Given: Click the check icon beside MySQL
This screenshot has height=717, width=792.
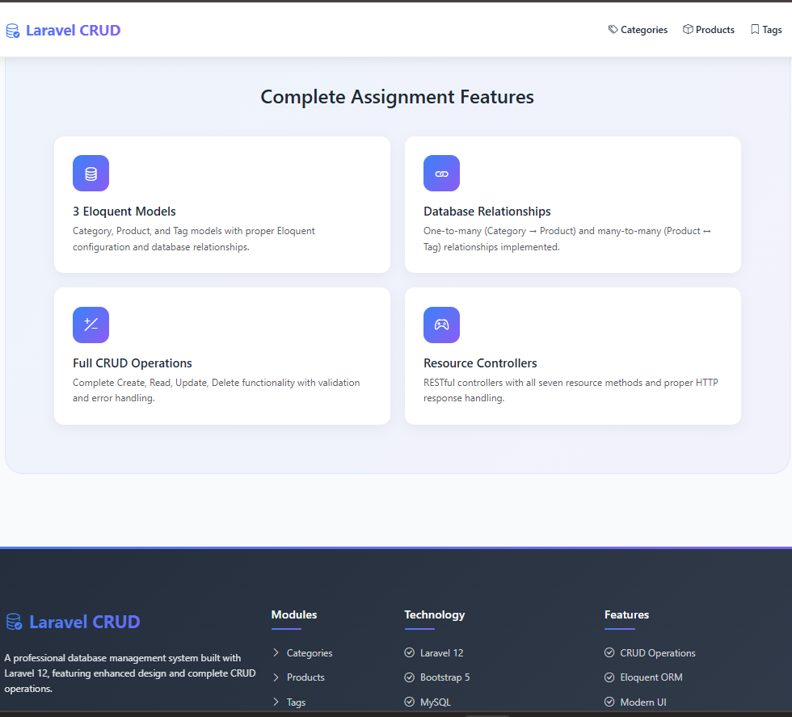Looking at the screenshot, I should coord(410,702).
